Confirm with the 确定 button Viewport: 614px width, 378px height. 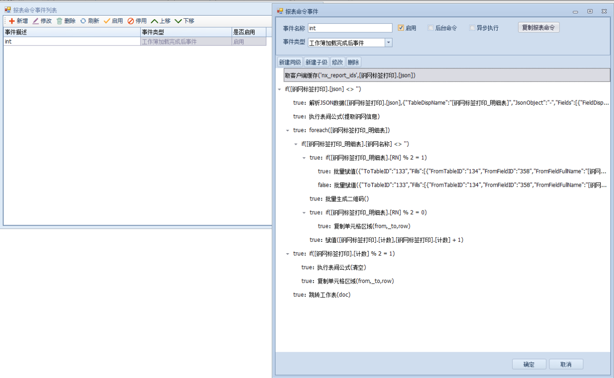tap(529, 364)
